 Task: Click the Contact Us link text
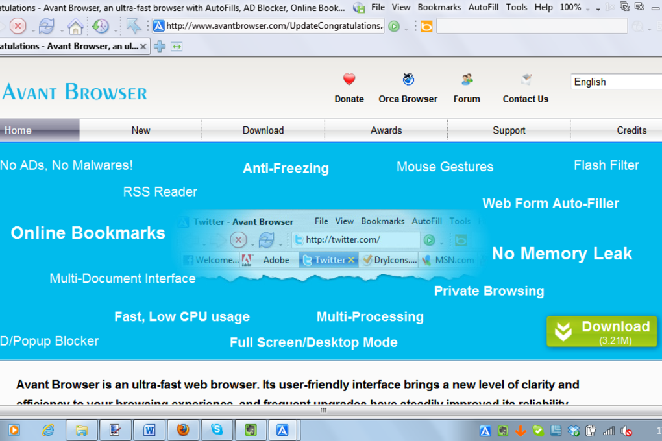[526, 99]
